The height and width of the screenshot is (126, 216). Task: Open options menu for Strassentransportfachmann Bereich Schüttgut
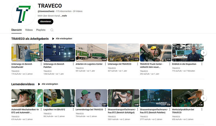point(137,109)
